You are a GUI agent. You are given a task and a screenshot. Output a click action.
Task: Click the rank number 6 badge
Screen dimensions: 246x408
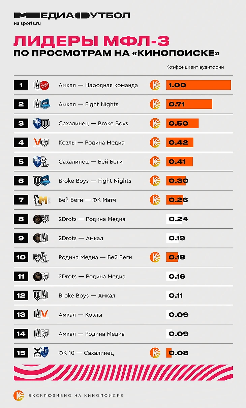pyautogui.click(x=21, y=181)
